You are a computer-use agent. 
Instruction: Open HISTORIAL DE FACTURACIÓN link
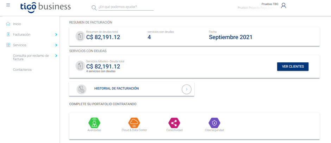tap(117, 88)
